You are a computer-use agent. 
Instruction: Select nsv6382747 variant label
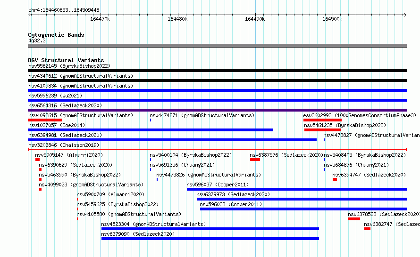(x=392, y=224)
